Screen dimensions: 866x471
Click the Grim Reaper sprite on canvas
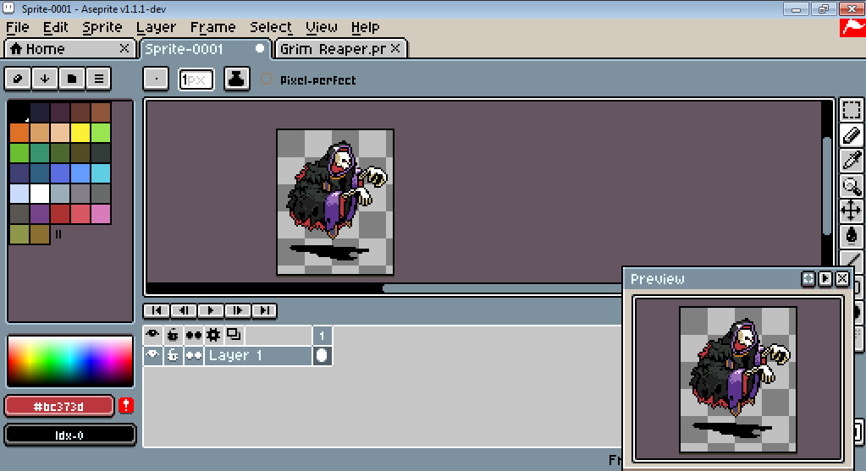point(336,190)
